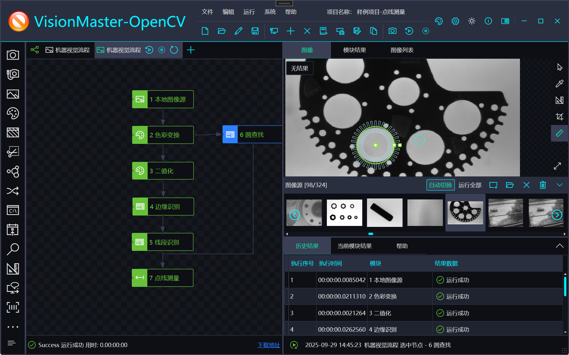
Task: Open the 帮助 menu
Action: [291, 12]
